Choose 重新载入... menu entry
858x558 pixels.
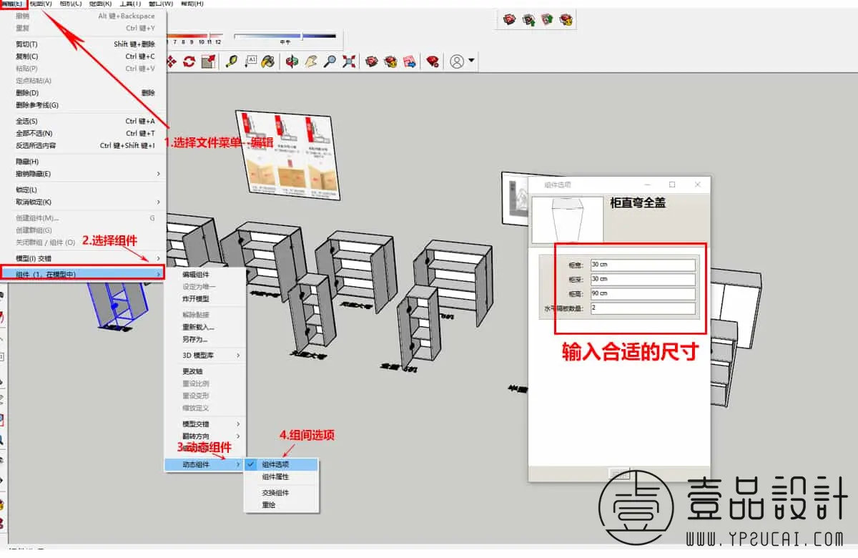click(204, 327)
